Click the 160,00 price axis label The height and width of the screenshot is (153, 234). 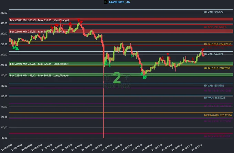(x=4, y=96)
